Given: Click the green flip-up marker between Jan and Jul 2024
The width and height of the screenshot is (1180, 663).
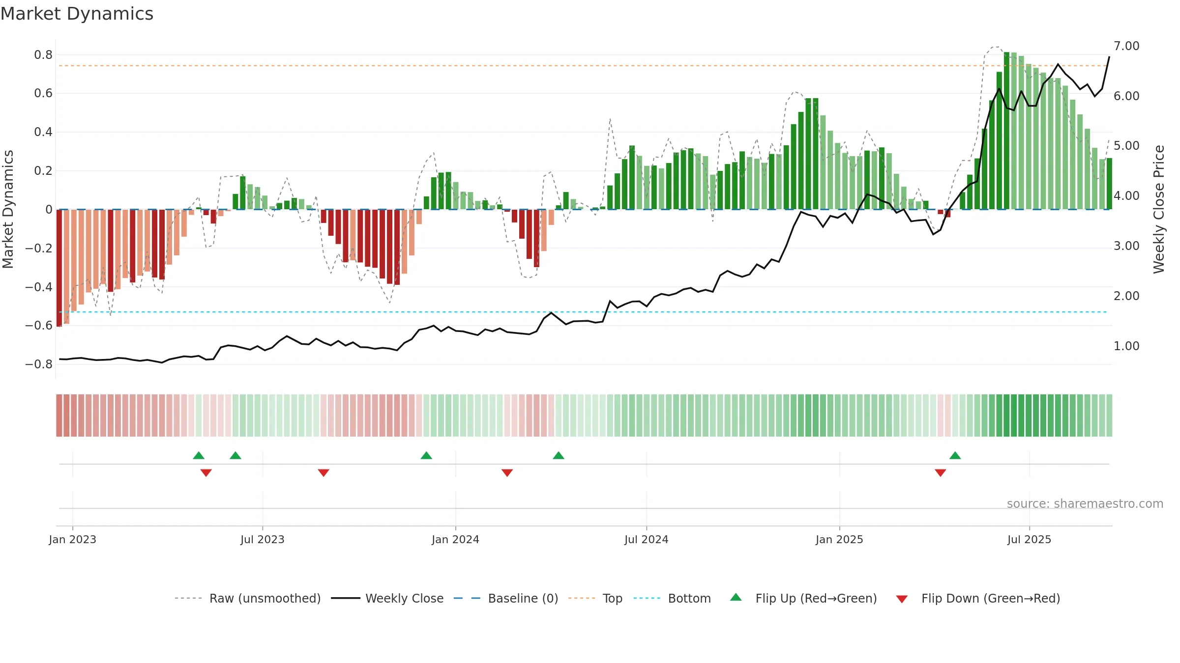Looking at the screenshot, I should pos(559,455).
